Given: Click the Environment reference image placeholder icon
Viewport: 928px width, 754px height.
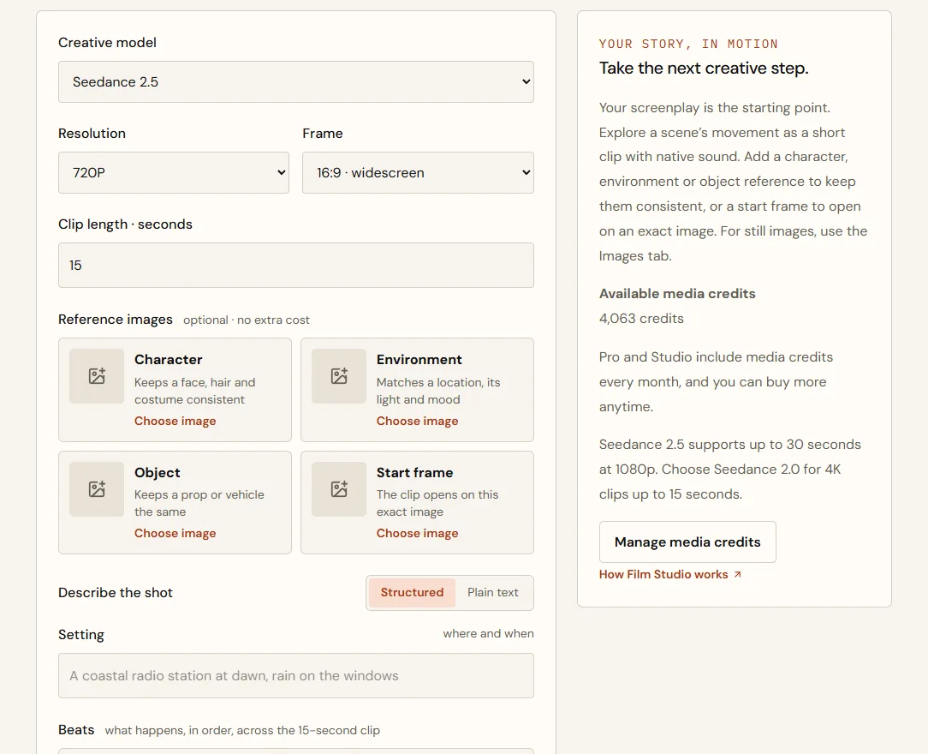Looking at the screenshot, I should (339, 376).
